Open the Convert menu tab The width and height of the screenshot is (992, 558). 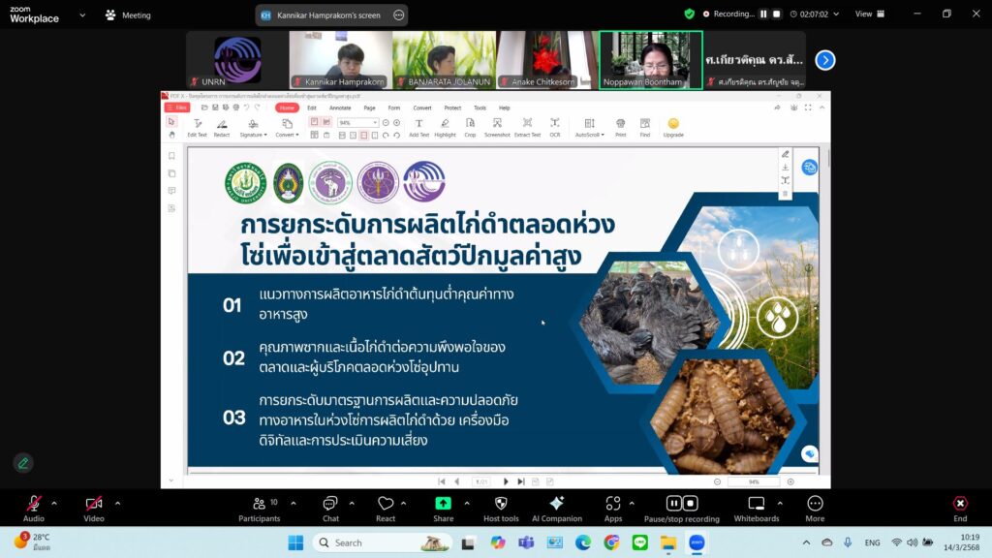click(422, 108)
